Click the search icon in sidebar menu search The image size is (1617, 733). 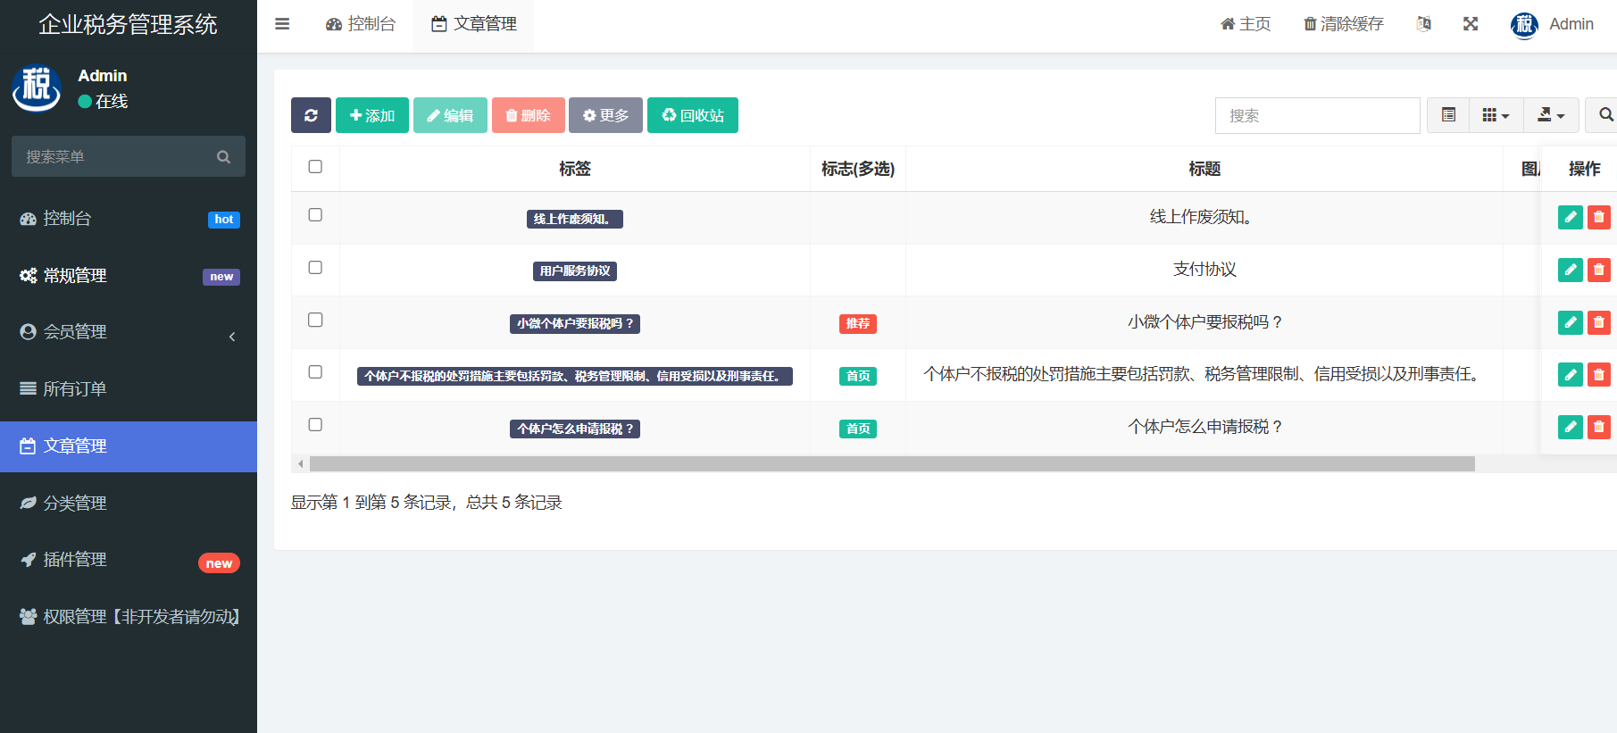[223, 157]
